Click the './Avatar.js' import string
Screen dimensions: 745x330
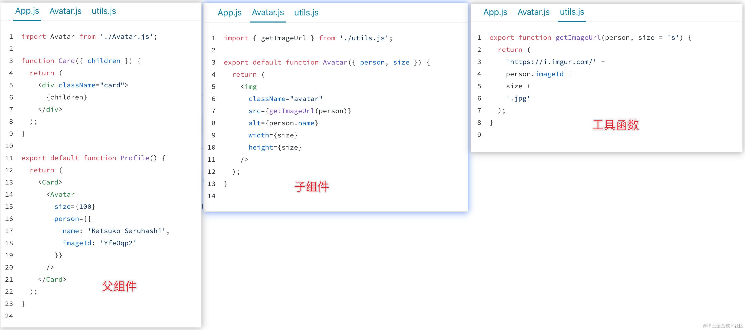(126, 37)
